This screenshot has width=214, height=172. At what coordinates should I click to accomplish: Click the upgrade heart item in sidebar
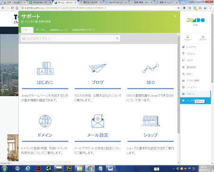(x=195, y=101)
